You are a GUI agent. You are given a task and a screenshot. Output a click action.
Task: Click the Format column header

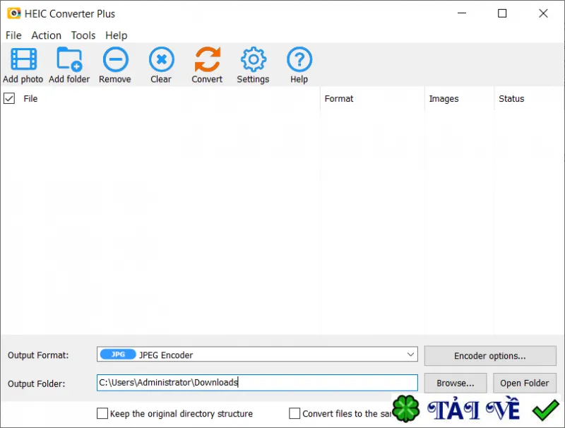[x=373, y=98]
